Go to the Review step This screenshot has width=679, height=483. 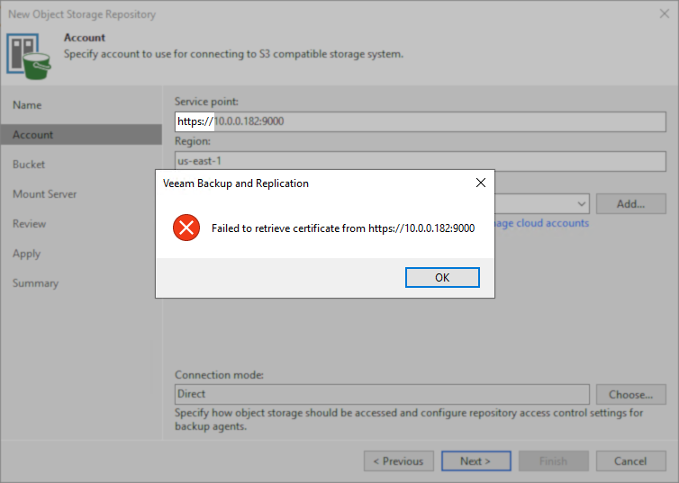point(29,224)
